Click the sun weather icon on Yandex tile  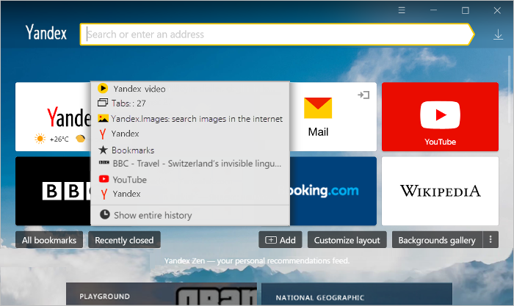(40, 139)
